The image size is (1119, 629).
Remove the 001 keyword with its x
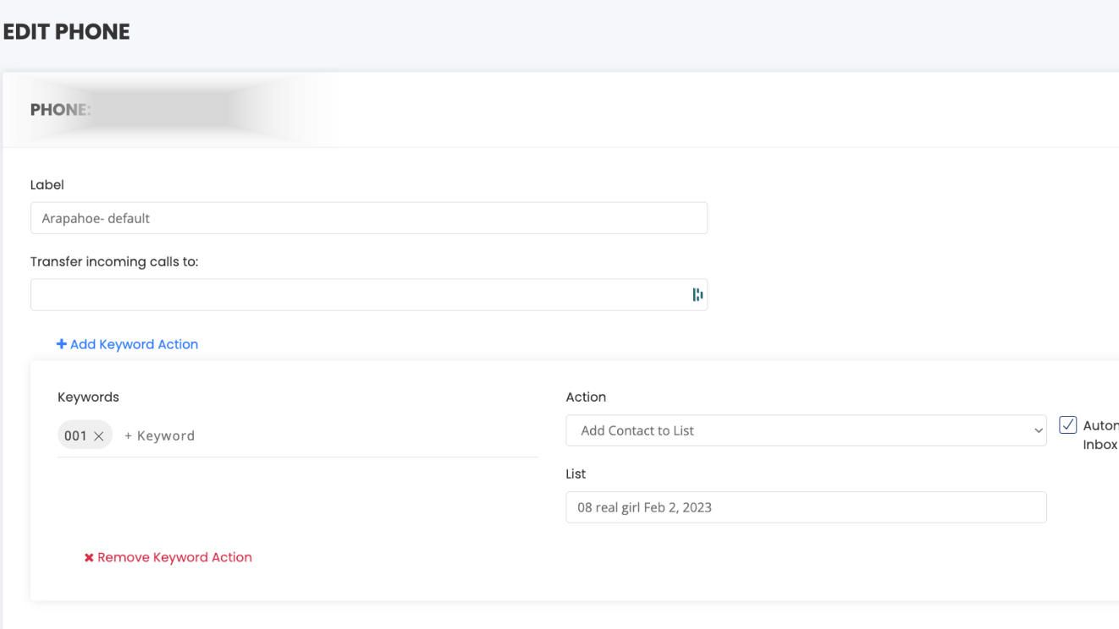[x=99, y=436]
